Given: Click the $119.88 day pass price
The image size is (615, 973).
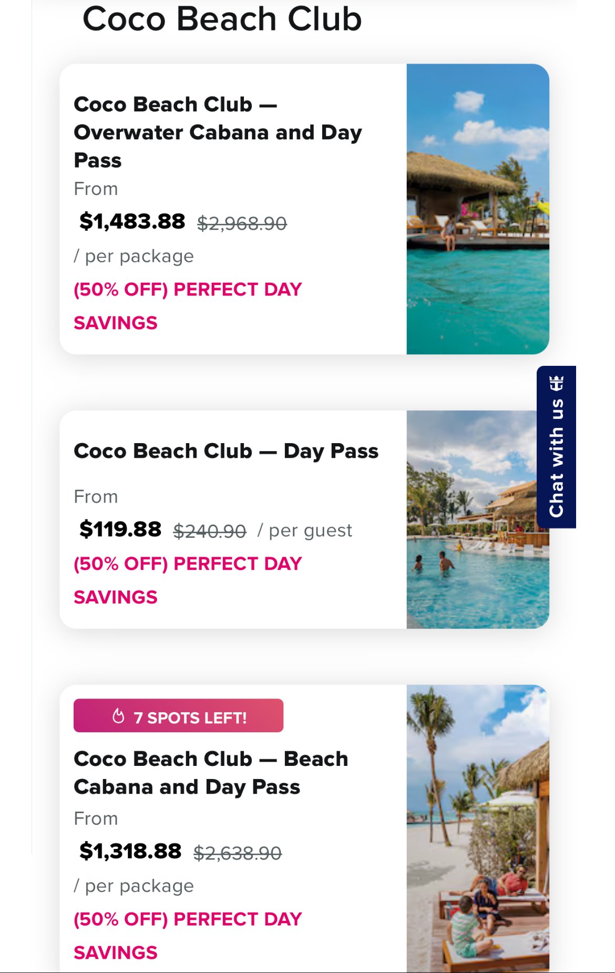Looking at the screenshot, I should (120, 529).
